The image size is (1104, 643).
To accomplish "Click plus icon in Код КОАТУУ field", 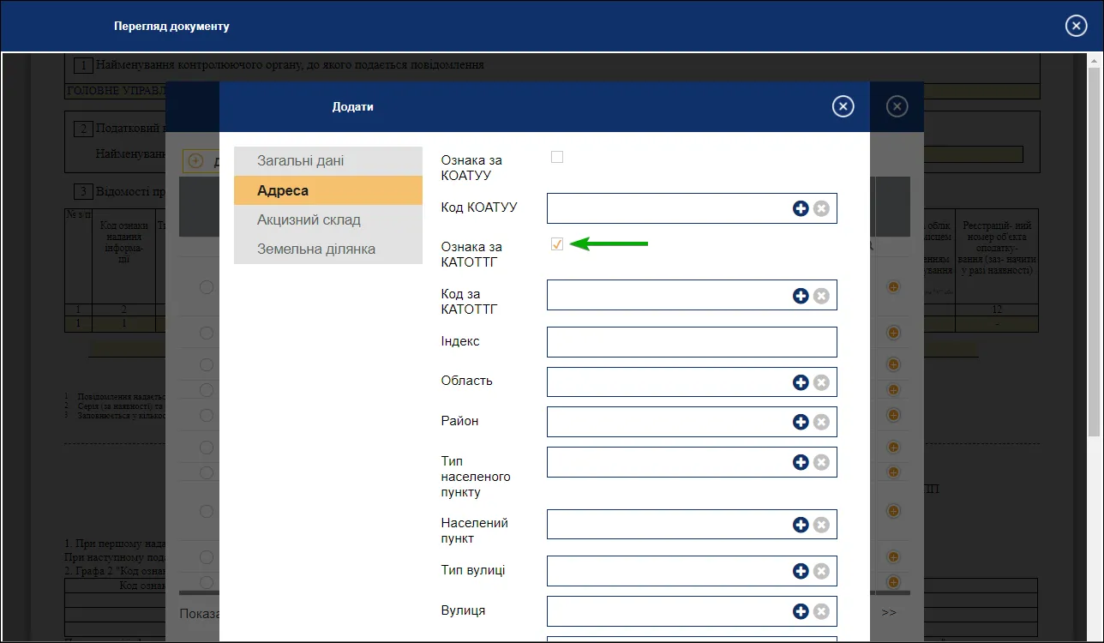I will point(801,208).
